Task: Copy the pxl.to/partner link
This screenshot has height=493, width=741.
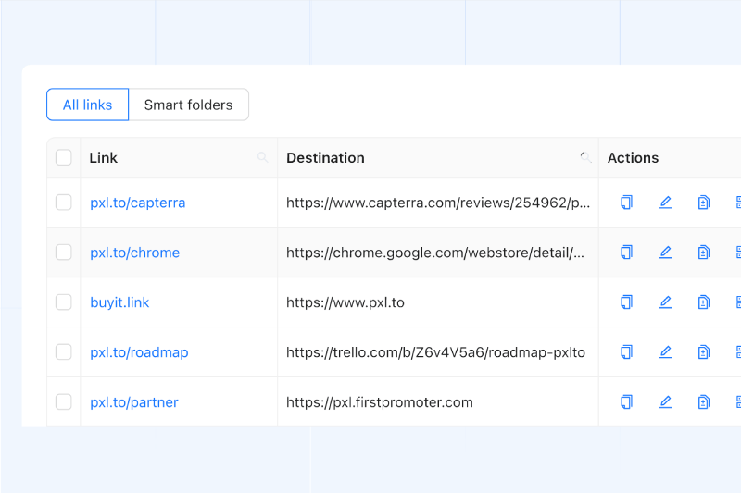Action: point(626,402)
